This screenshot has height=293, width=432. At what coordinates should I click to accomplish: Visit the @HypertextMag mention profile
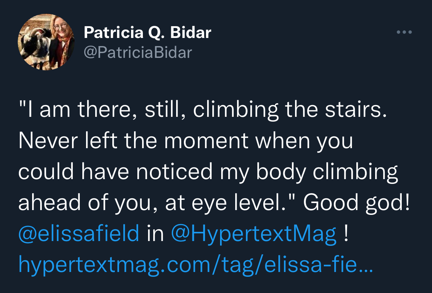pos(254,234)
